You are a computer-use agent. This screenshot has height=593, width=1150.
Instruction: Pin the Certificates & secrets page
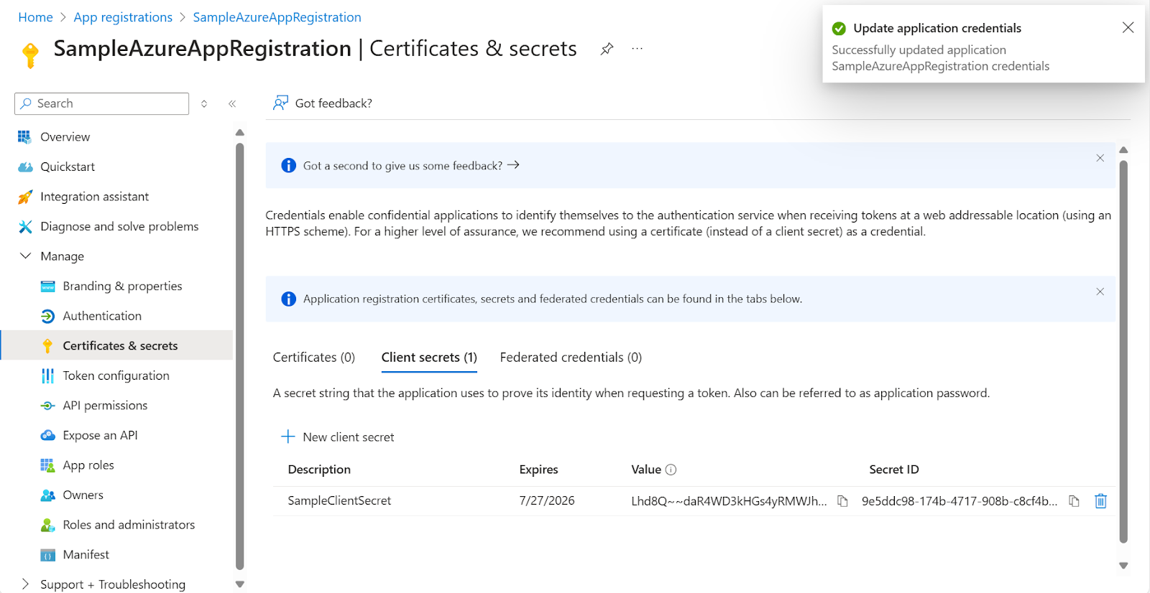click(607, 49)
